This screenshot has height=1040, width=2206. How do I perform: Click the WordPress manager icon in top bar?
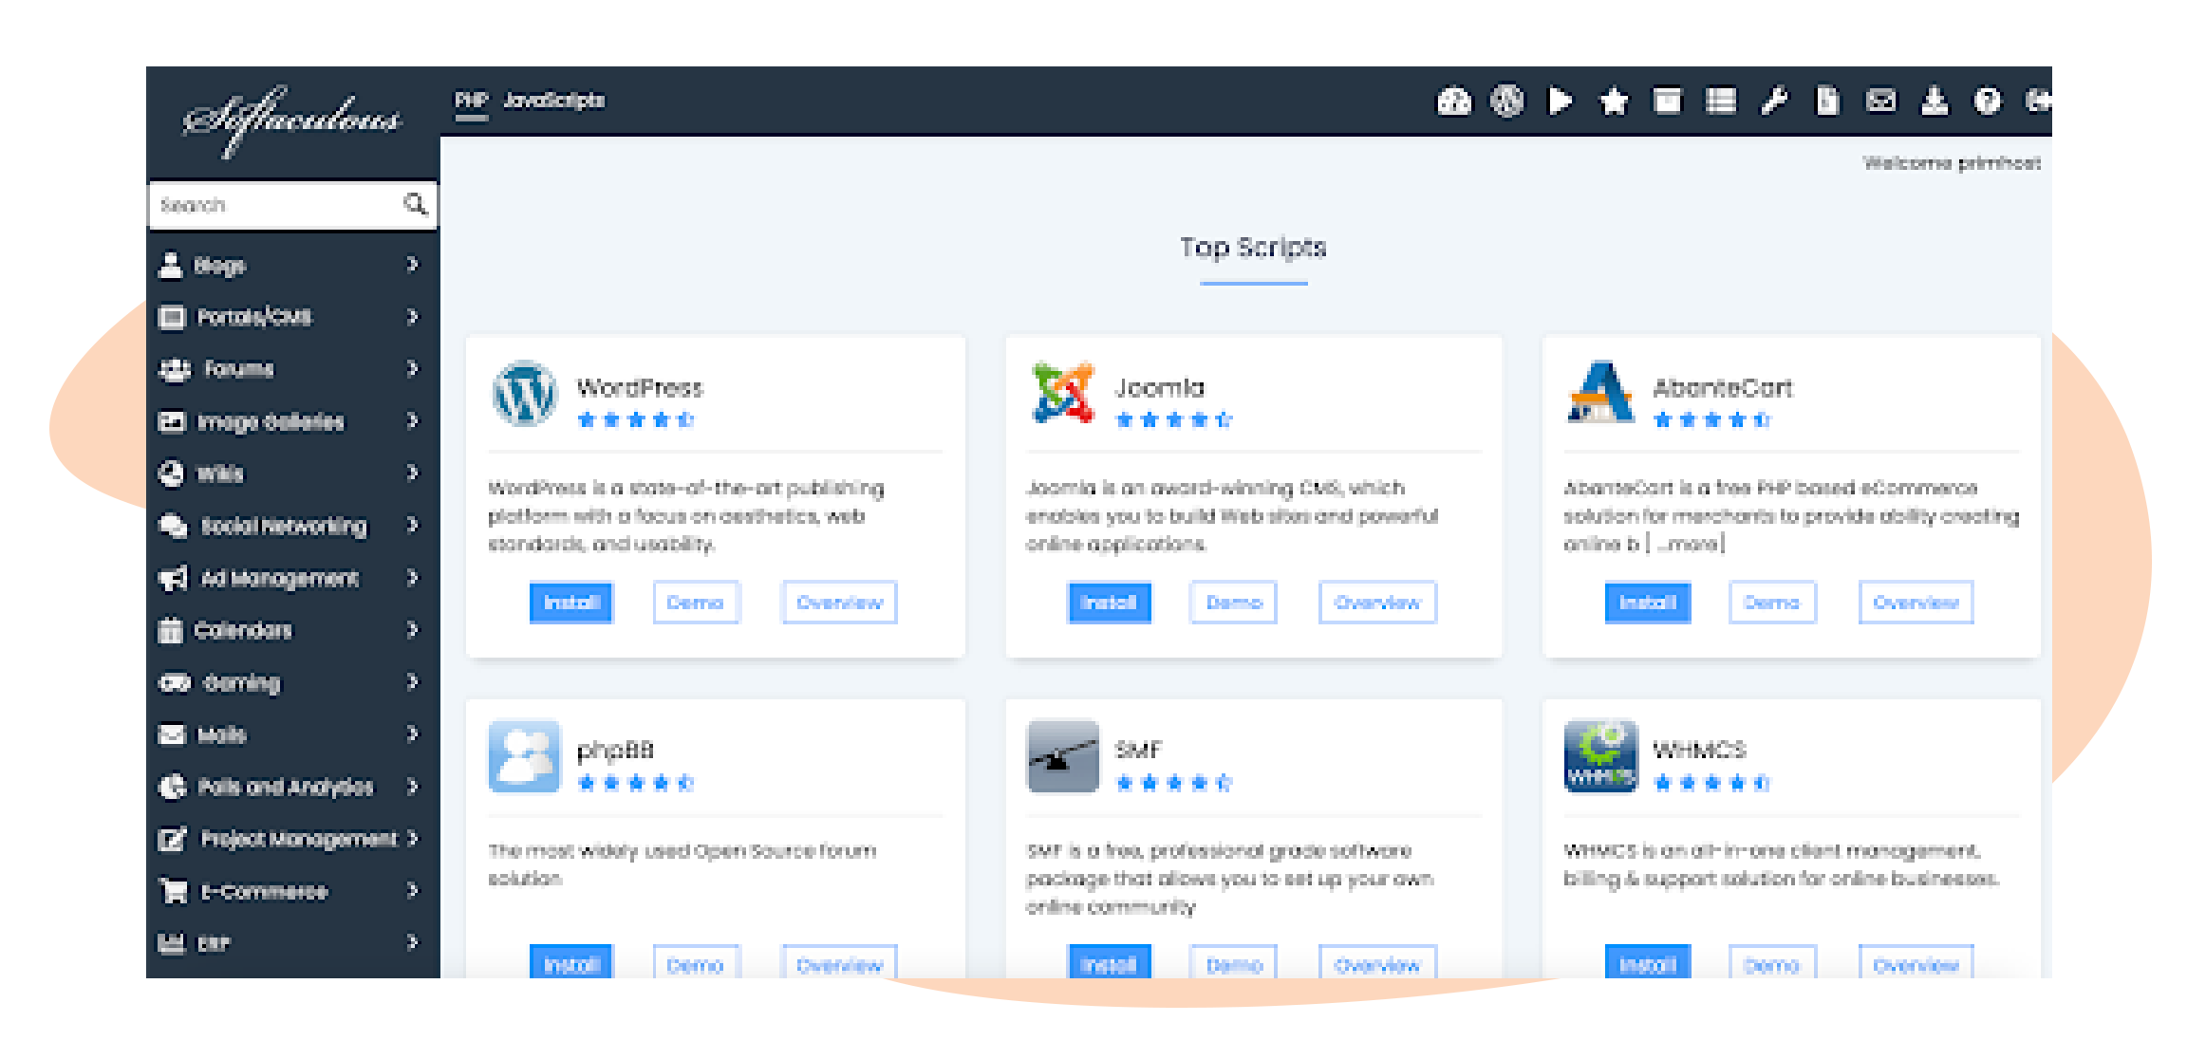coord(1506,101)
